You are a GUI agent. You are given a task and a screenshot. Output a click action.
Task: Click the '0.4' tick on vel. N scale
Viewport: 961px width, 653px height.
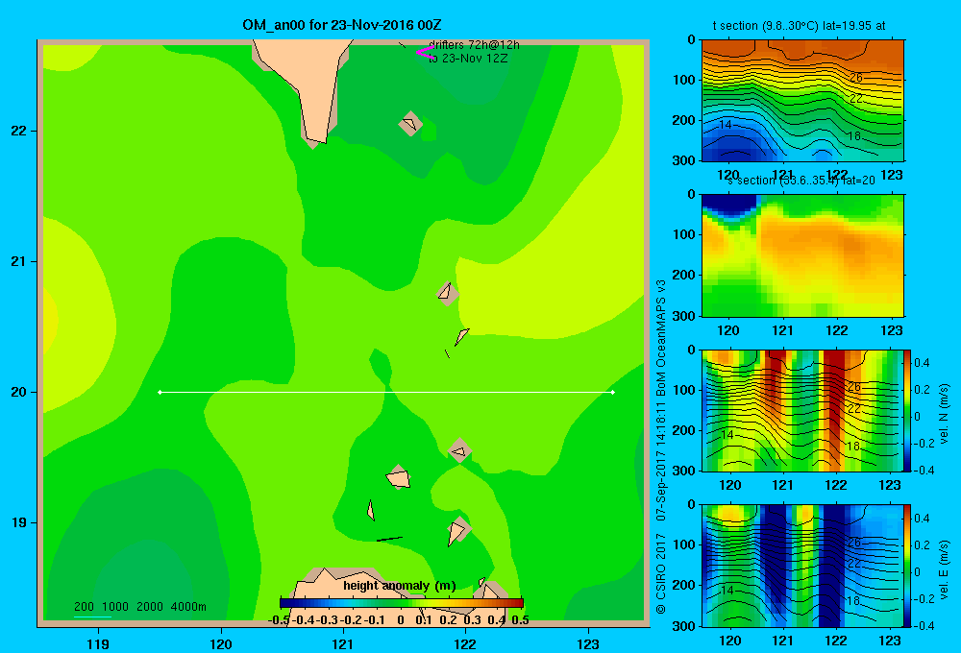point(922,363)
